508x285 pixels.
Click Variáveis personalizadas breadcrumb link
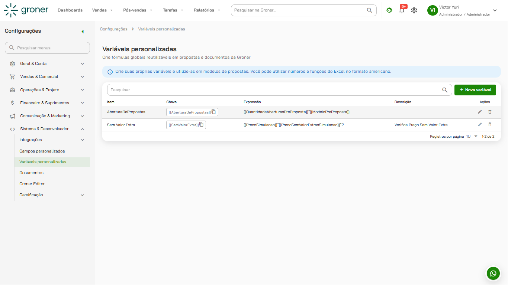click(x=161, y=29)
